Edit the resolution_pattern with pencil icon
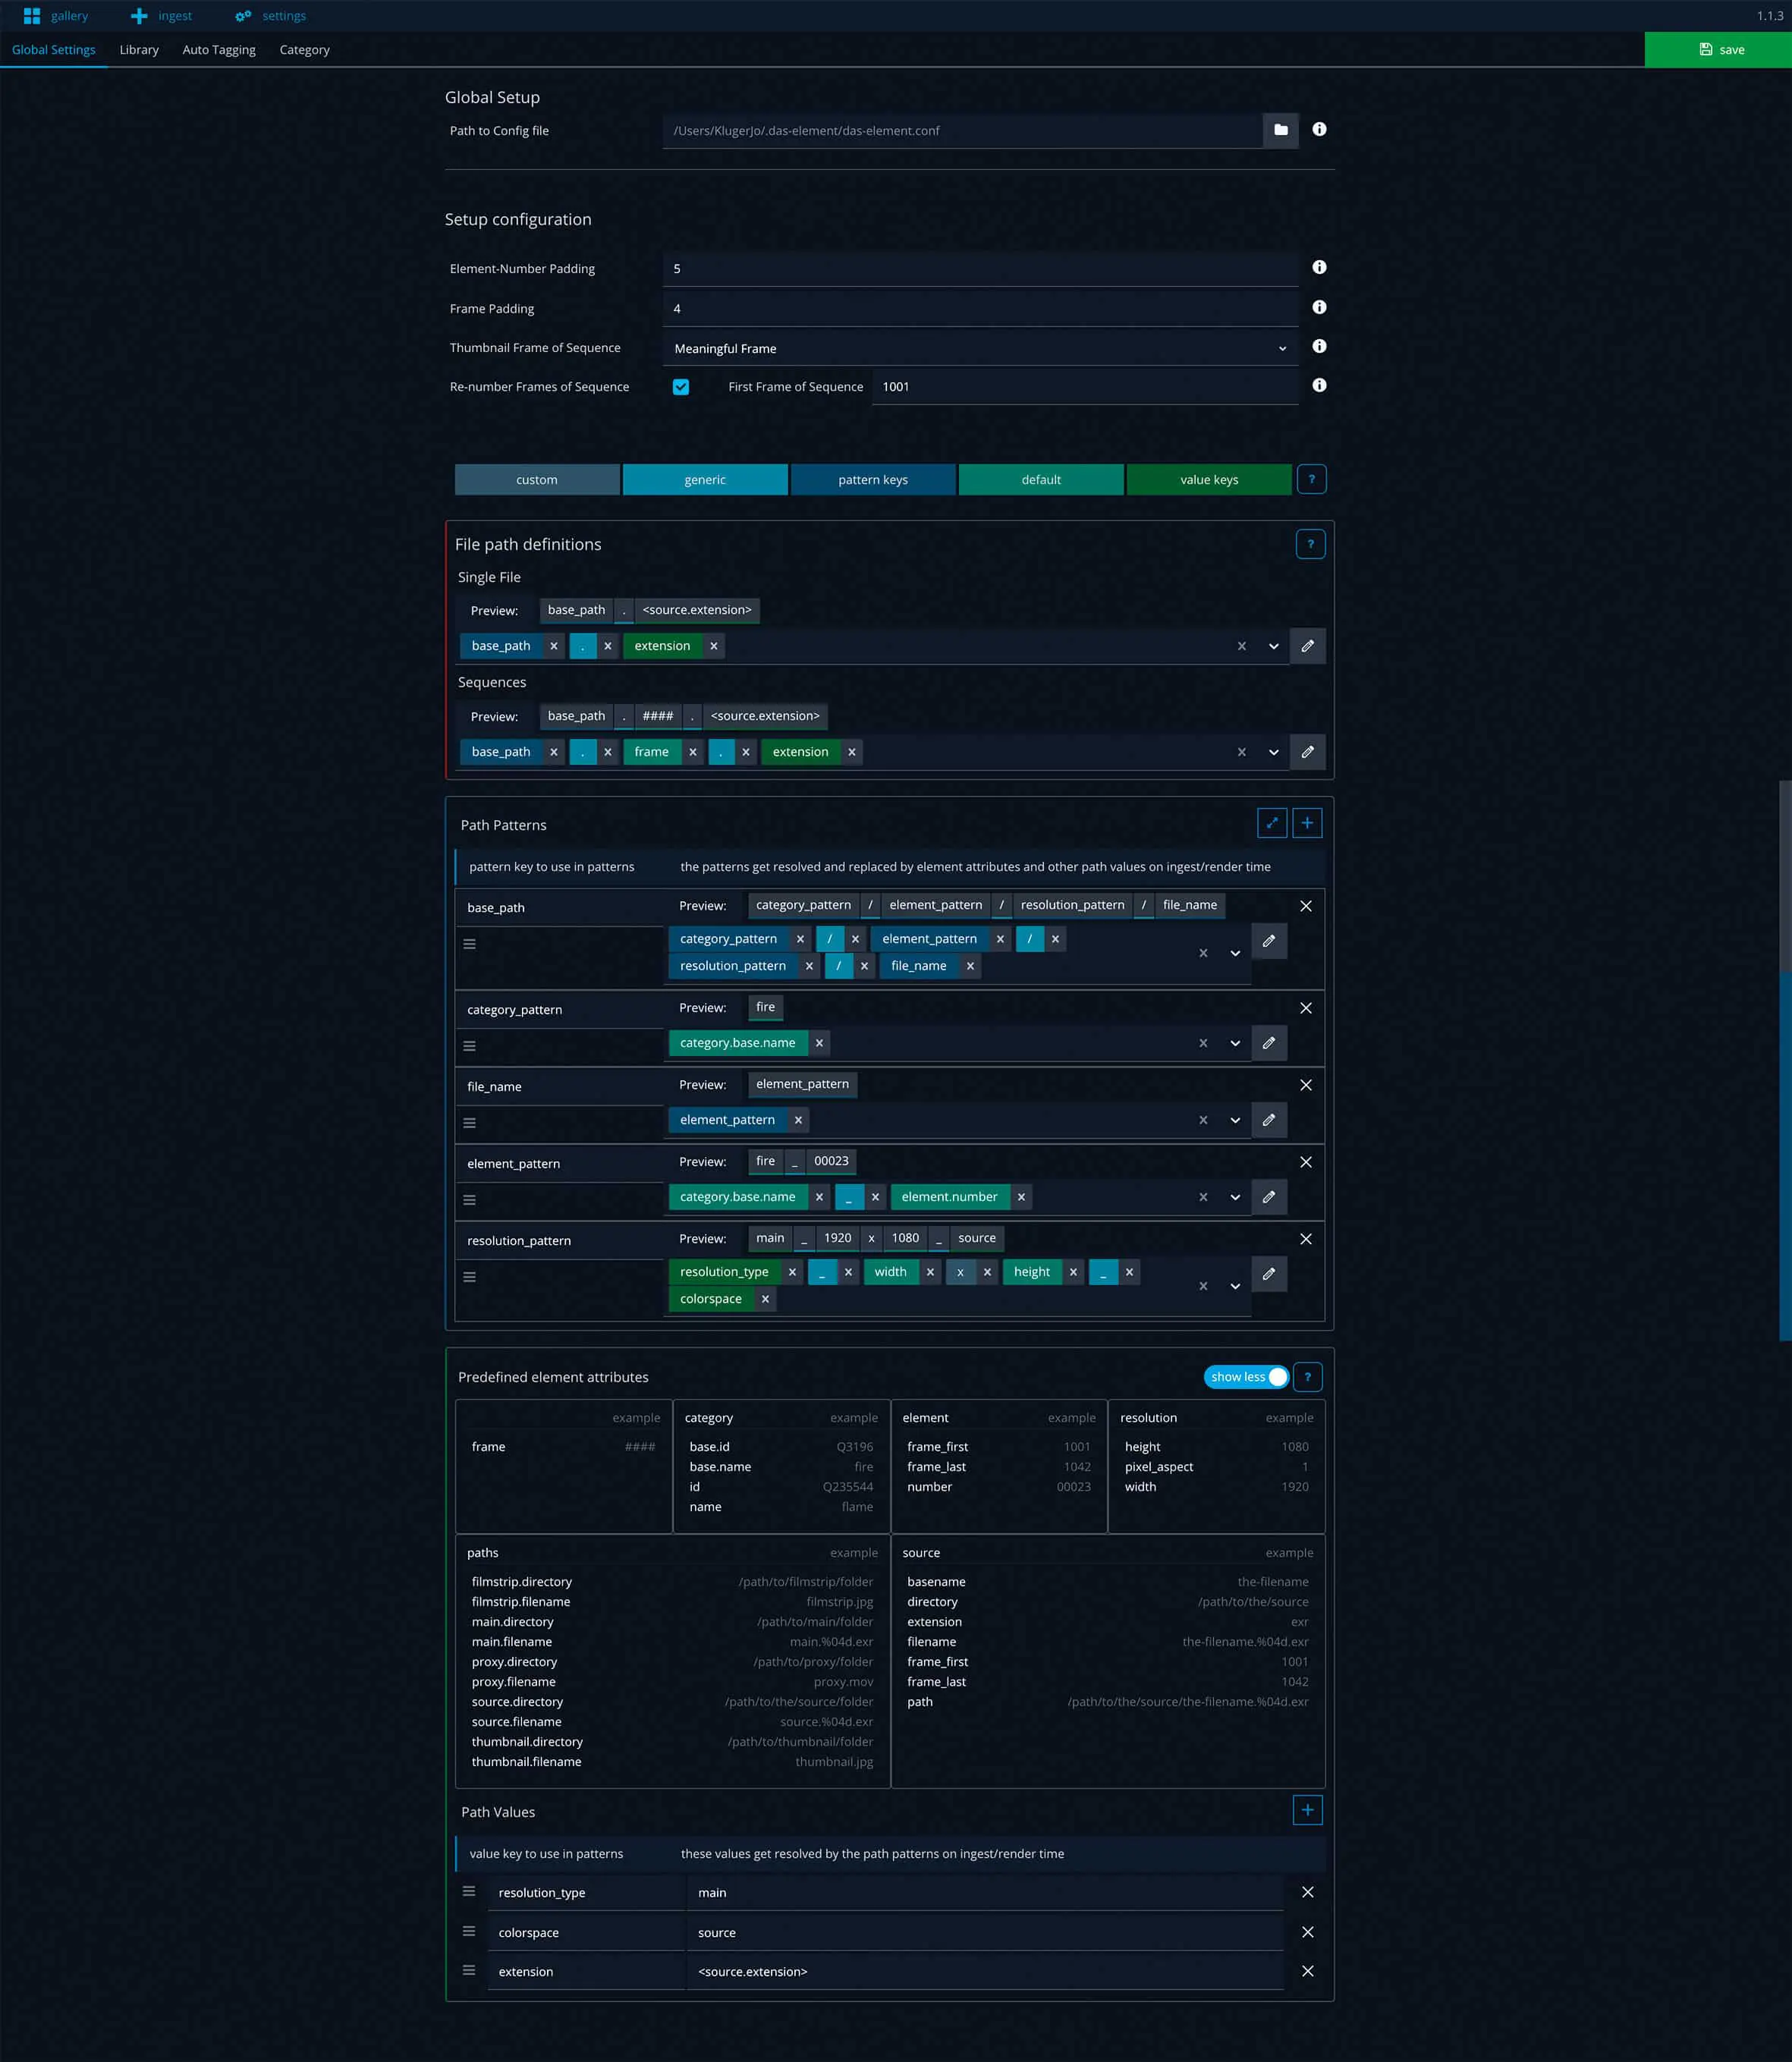The height and width of the screenshot is (2062, 1792). tap(1268, 1274)
